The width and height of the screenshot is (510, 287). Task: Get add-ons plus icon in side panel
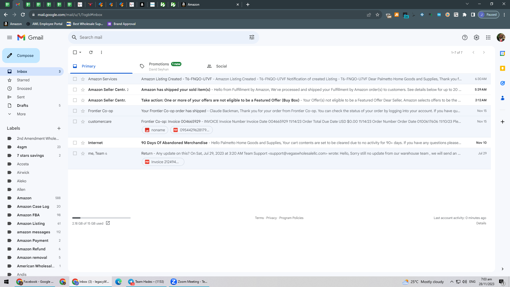pos(503,122)
